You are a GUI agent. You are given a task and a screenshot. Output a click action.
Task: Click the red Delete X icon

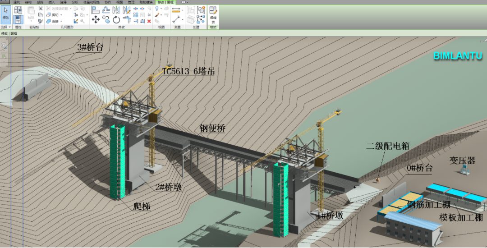pos(149,21)
